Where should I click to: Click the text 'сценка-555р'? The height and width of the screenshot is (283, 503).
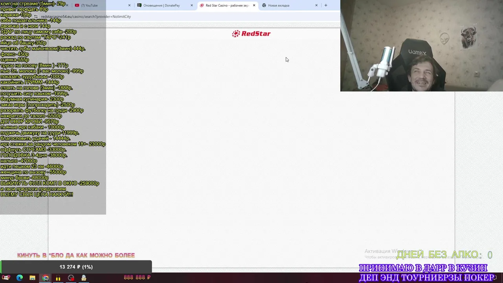click(15, 60)
